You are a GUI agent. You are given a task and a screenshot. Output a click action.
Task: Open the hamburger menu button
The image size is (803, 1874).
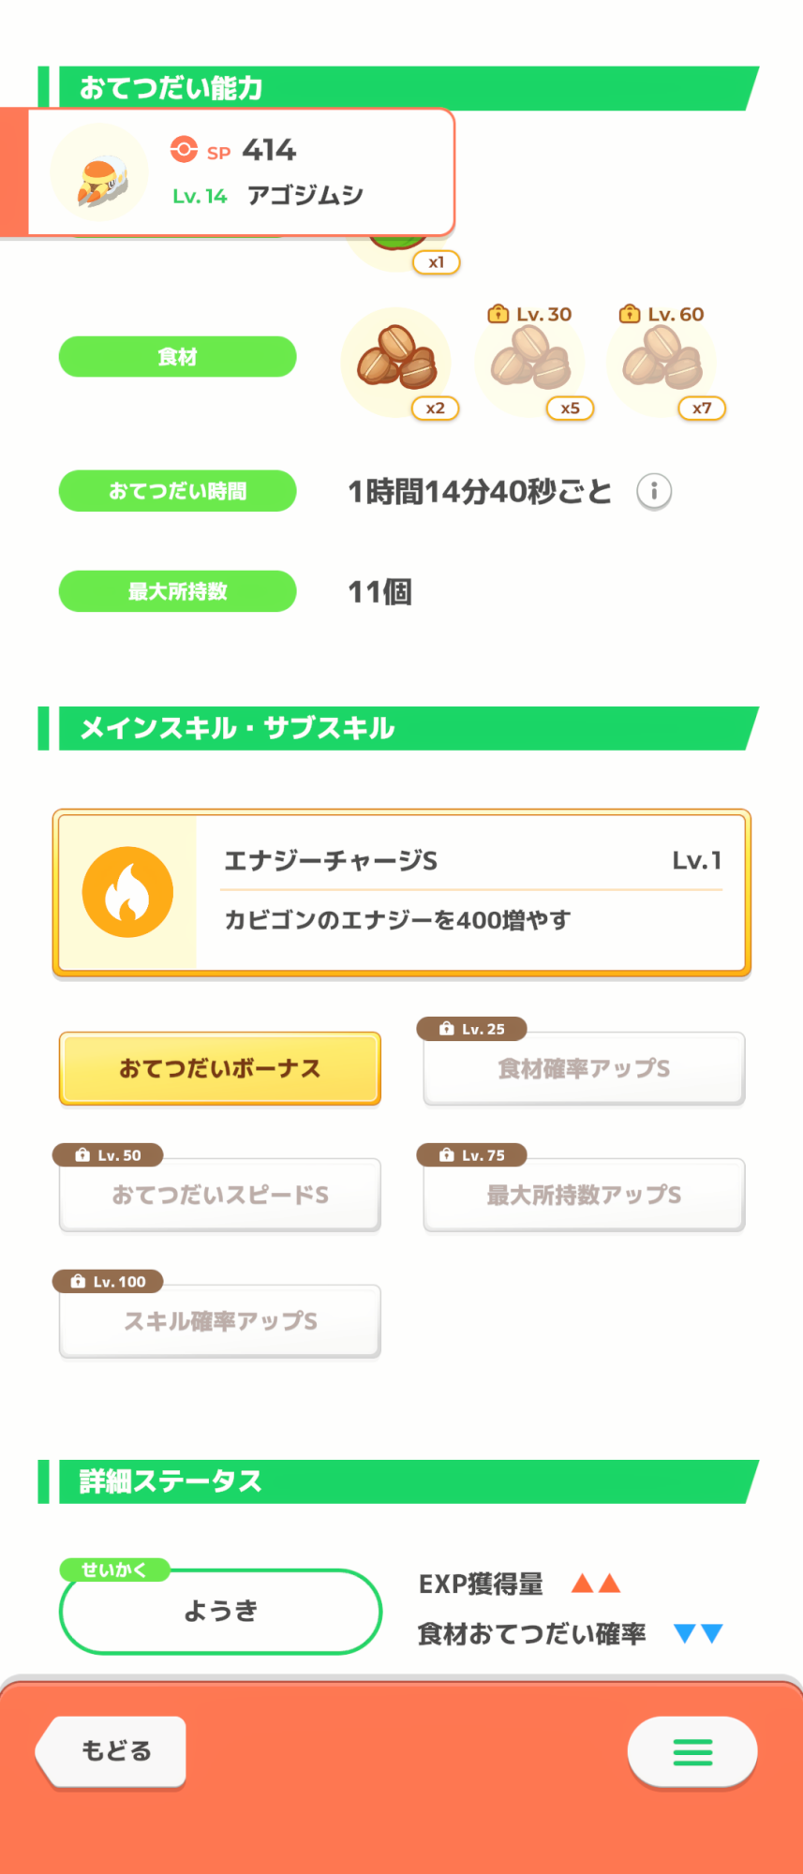point(692,1751)
